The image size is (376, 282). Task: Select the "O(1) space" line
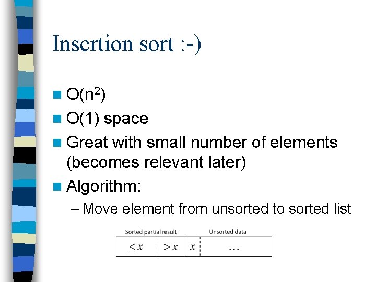[108, 119]
